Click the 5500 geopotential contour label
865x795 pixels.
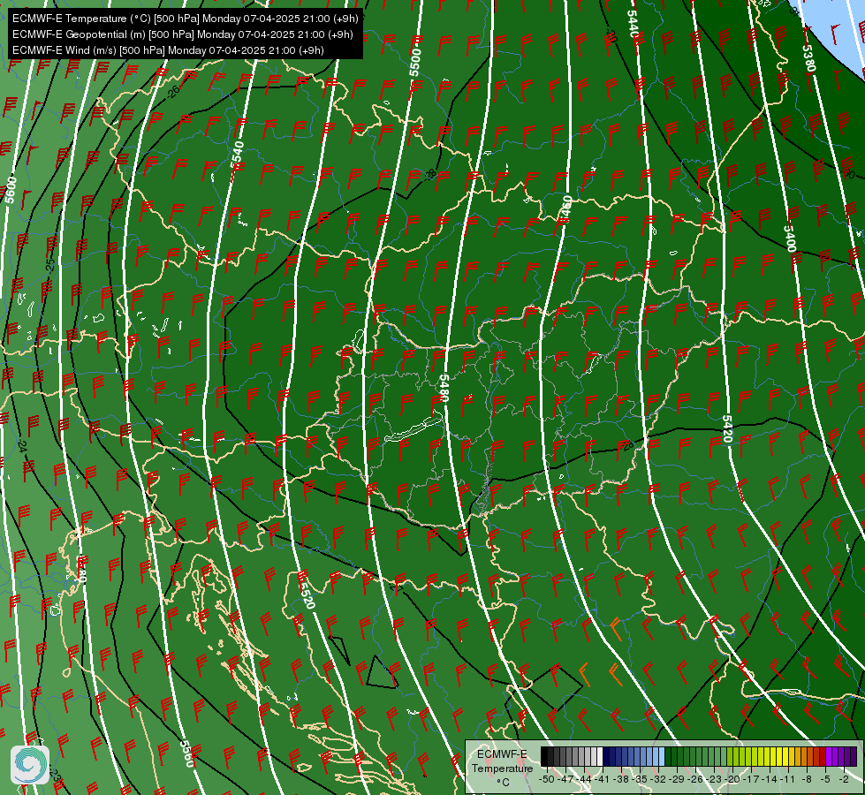[x=415, y=63]
